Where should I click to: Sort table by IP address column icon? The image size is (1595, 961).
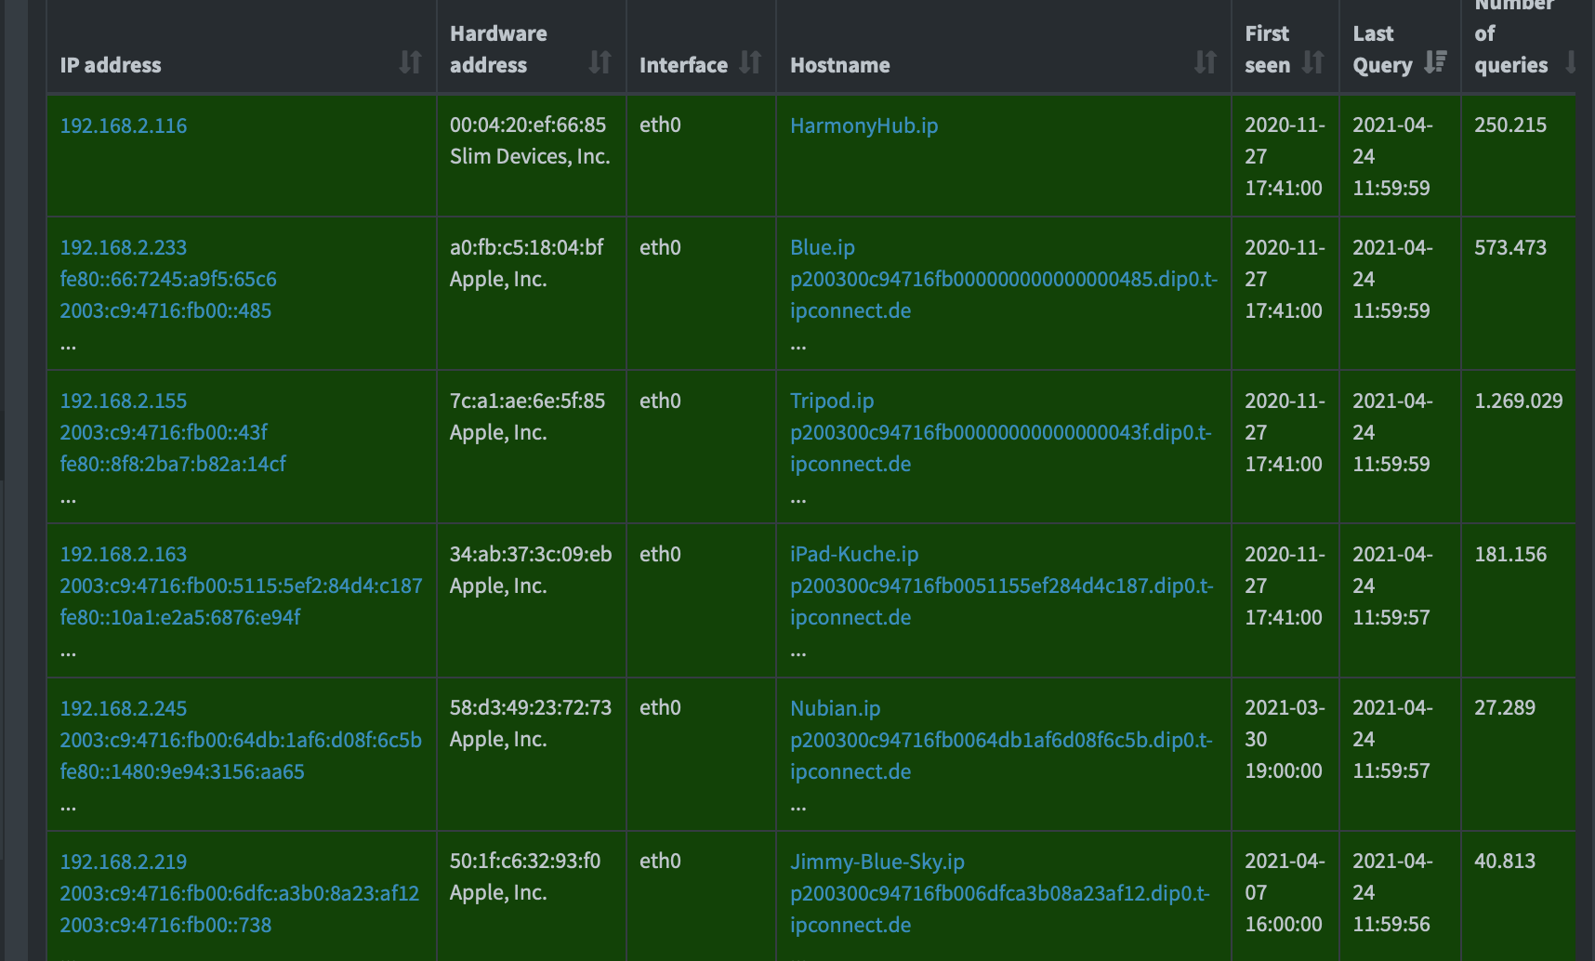coord(410,62)
